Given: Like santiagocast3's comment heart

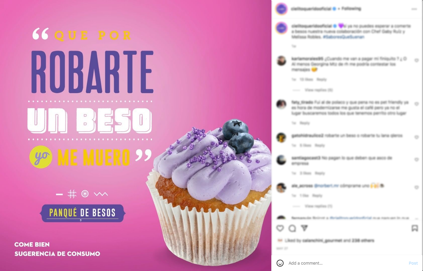Looking at the screenshot, I should pos(416,160).
